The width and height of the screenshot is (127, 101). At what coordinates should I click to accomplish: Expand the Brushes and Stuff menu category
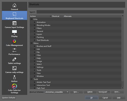pyautogui.click(x=35, y=46)
